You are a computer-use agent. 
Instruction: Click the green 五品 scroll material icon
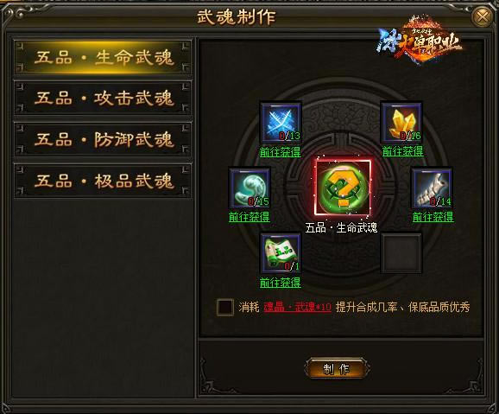[281, 253]
